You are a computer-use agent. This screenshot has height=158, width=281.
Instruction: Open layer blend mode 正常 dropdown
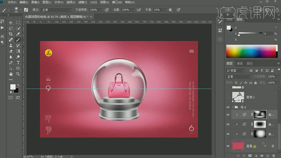tap(238, 77)
